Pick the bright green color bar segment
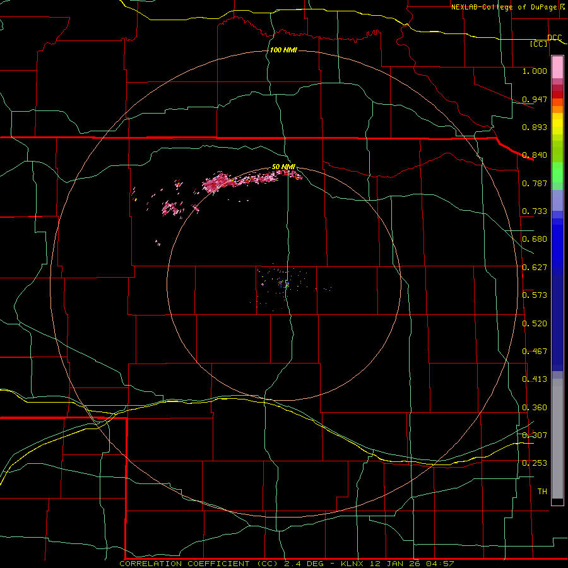 pos(557,172)
